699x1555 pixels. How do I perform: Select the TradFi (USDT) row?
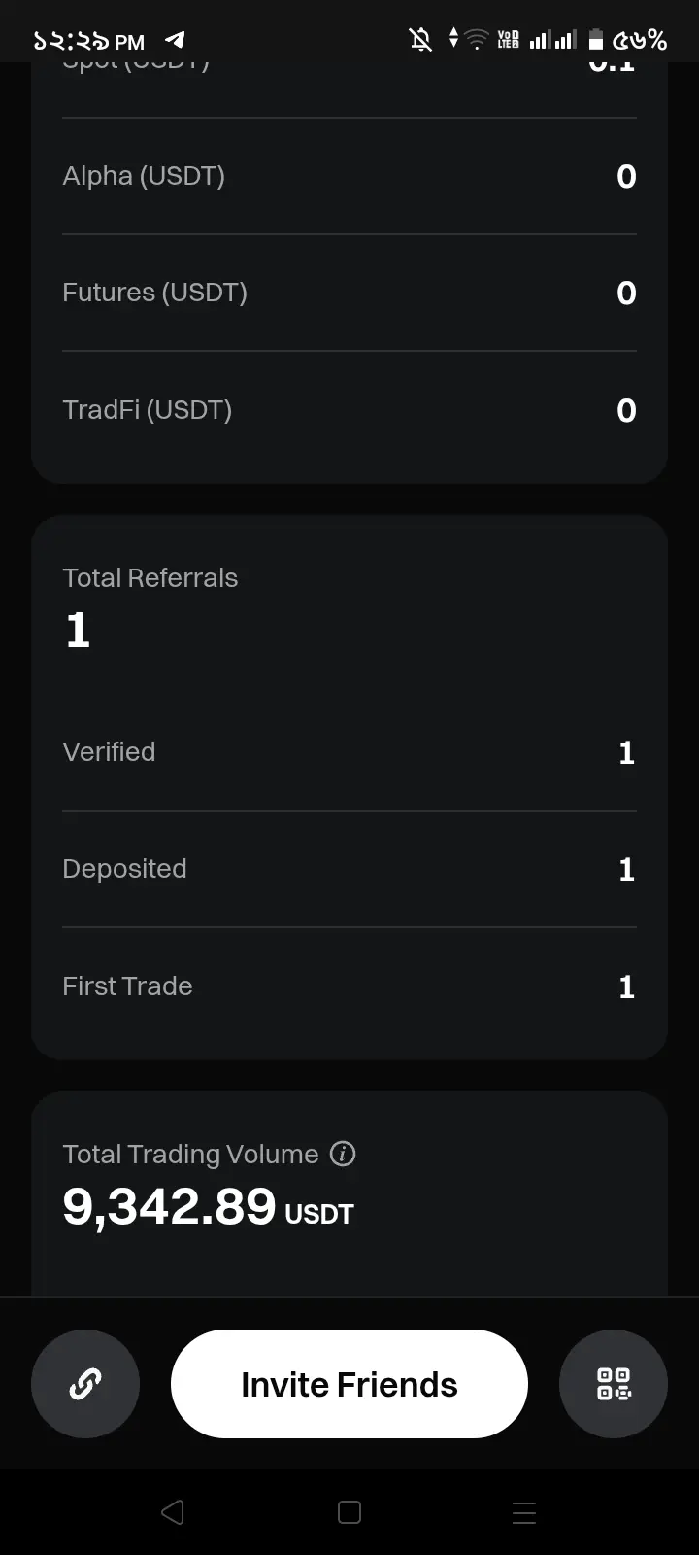(x=349, y=410)
